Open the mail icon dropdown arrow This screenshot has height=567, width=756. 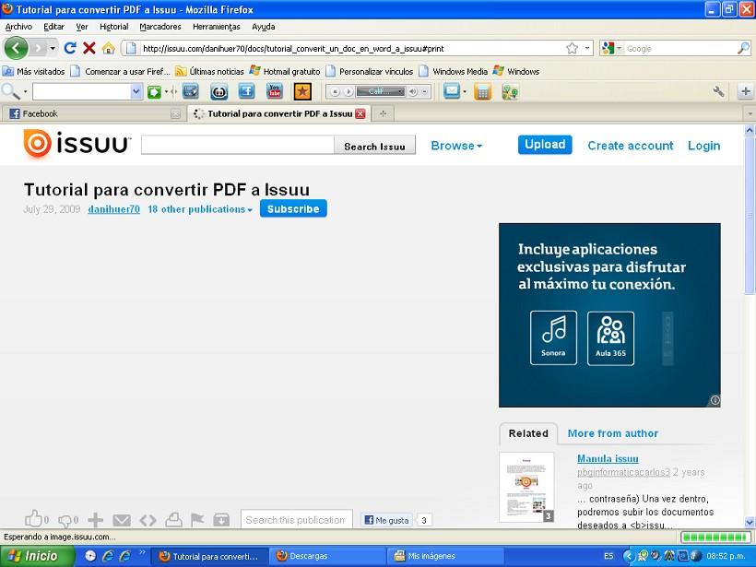pos(465,91)
